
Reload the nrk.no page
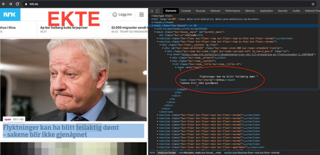click(17, 4)
